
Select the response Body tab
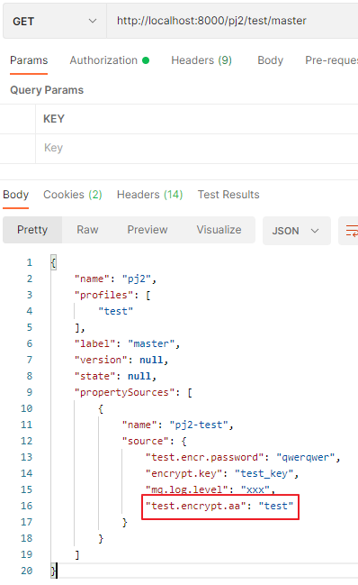pyautogui.click(x=15, y=195)
